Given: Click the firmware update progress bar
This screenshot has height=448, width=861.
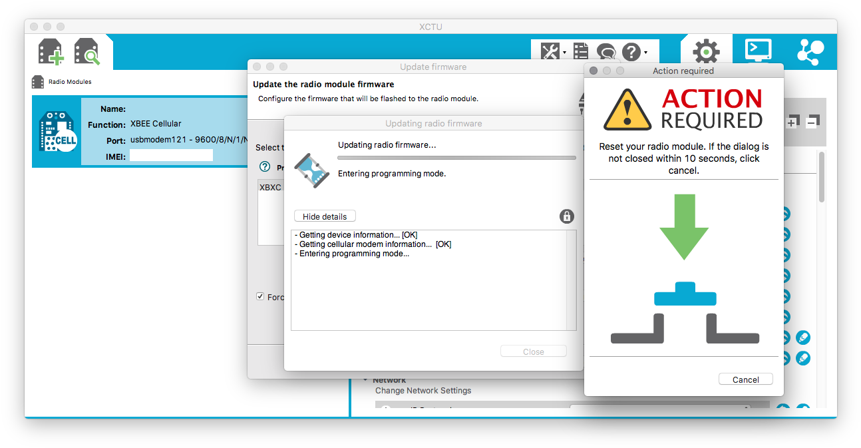Looking at the screenshot, I should point(456,158).
